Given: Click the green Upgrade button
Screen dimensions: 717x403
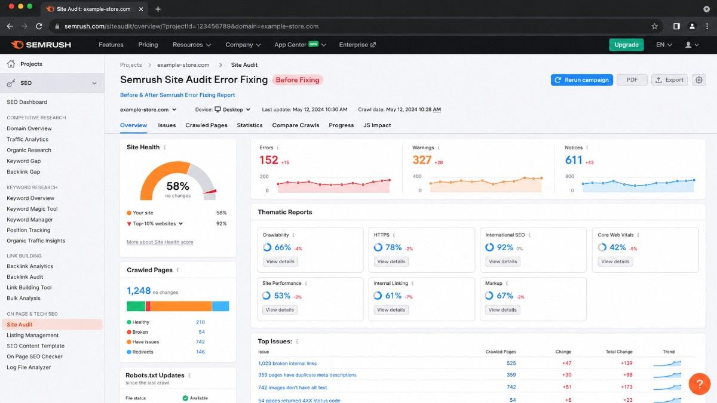Looking at the screenshot, I should click(626, 45).
